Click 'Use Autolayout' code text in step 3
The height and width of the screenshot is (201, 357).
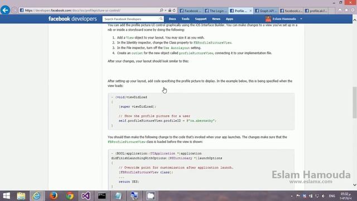176,48
